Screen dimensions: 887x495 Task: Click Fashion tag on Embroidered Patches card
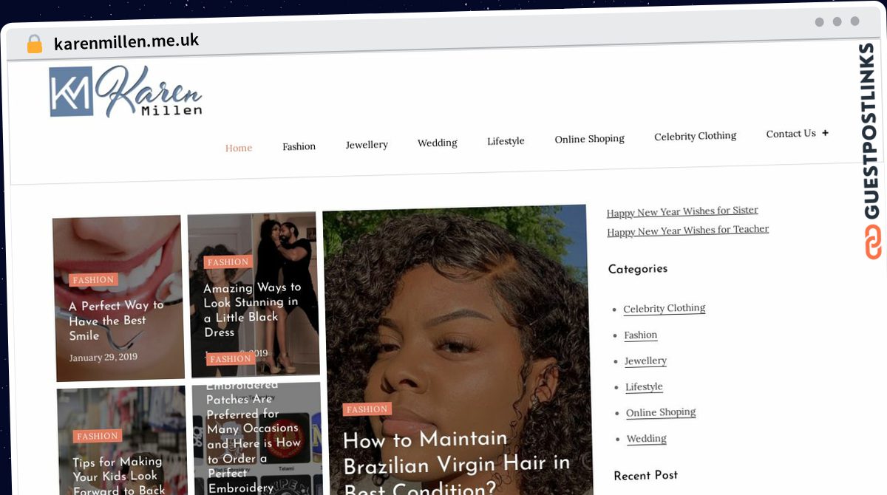pos(231,359)
